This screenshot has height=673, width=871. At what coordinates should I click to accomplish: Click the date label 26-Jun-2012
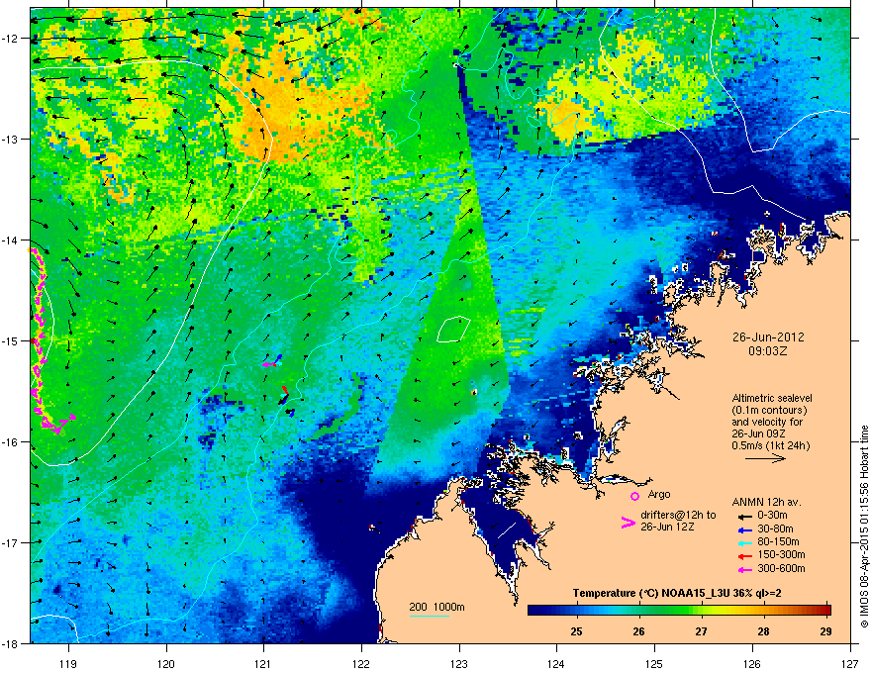[x=768, y=337]
